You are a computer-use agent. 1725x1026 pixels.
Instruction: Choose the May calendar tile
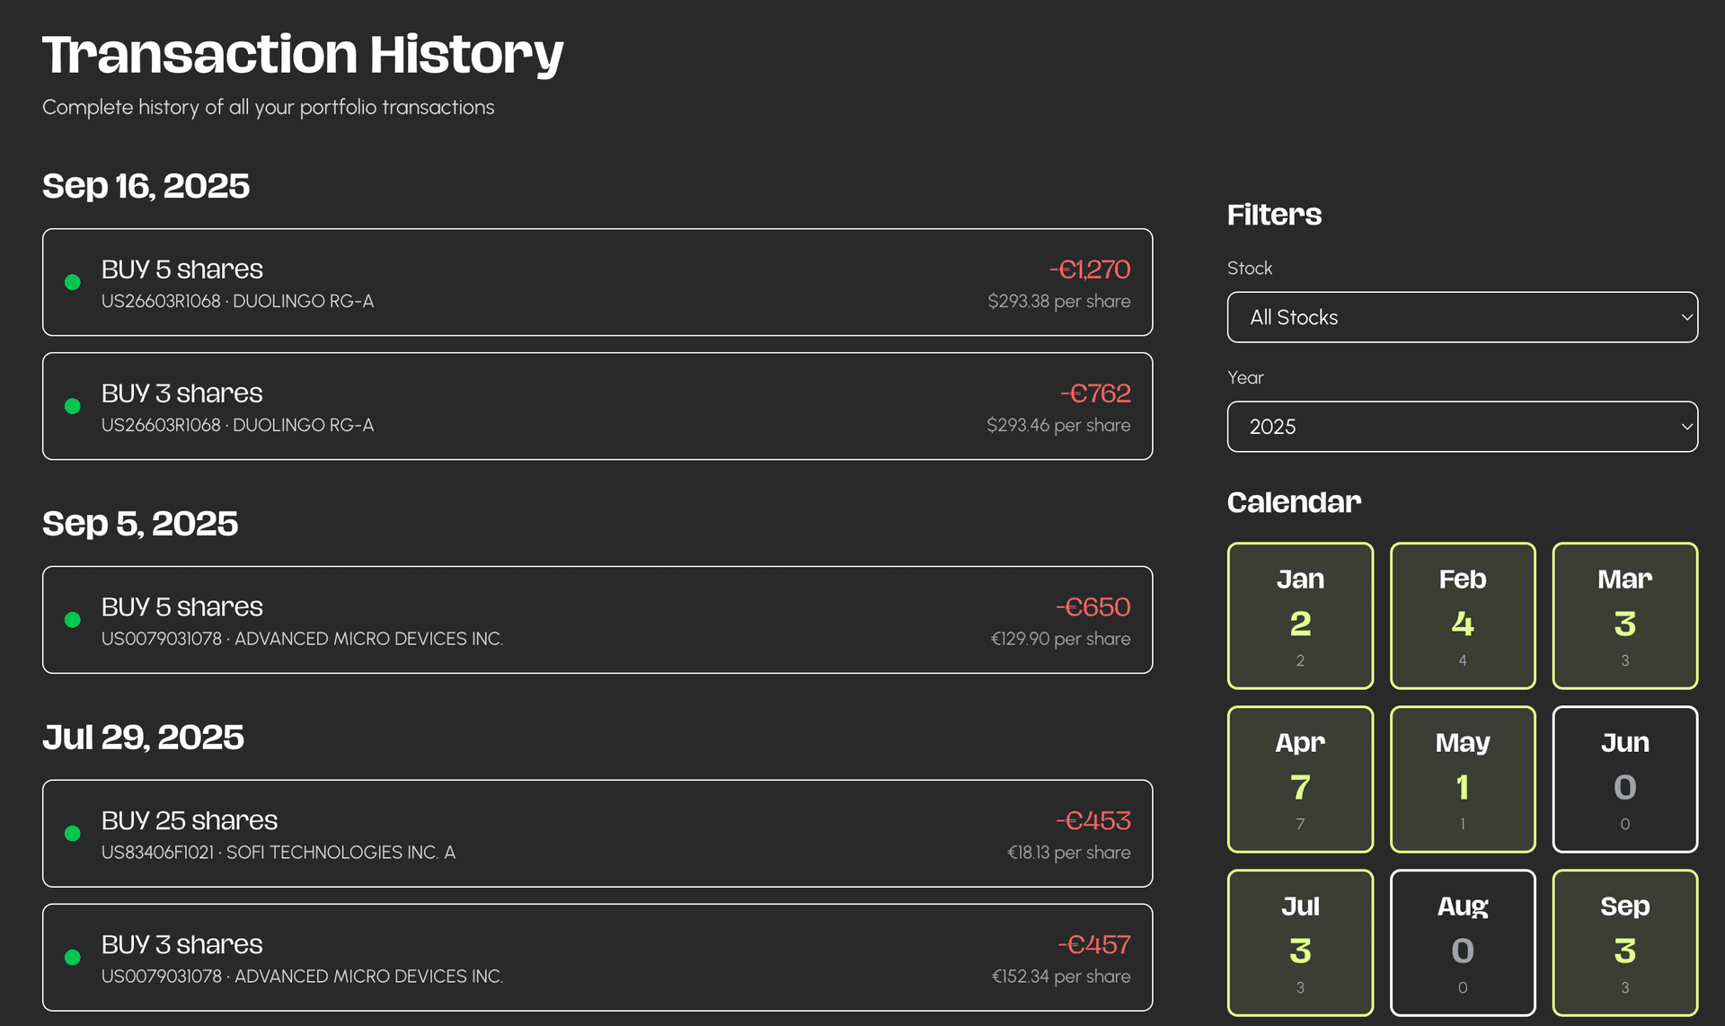[x=1462, y=780]
